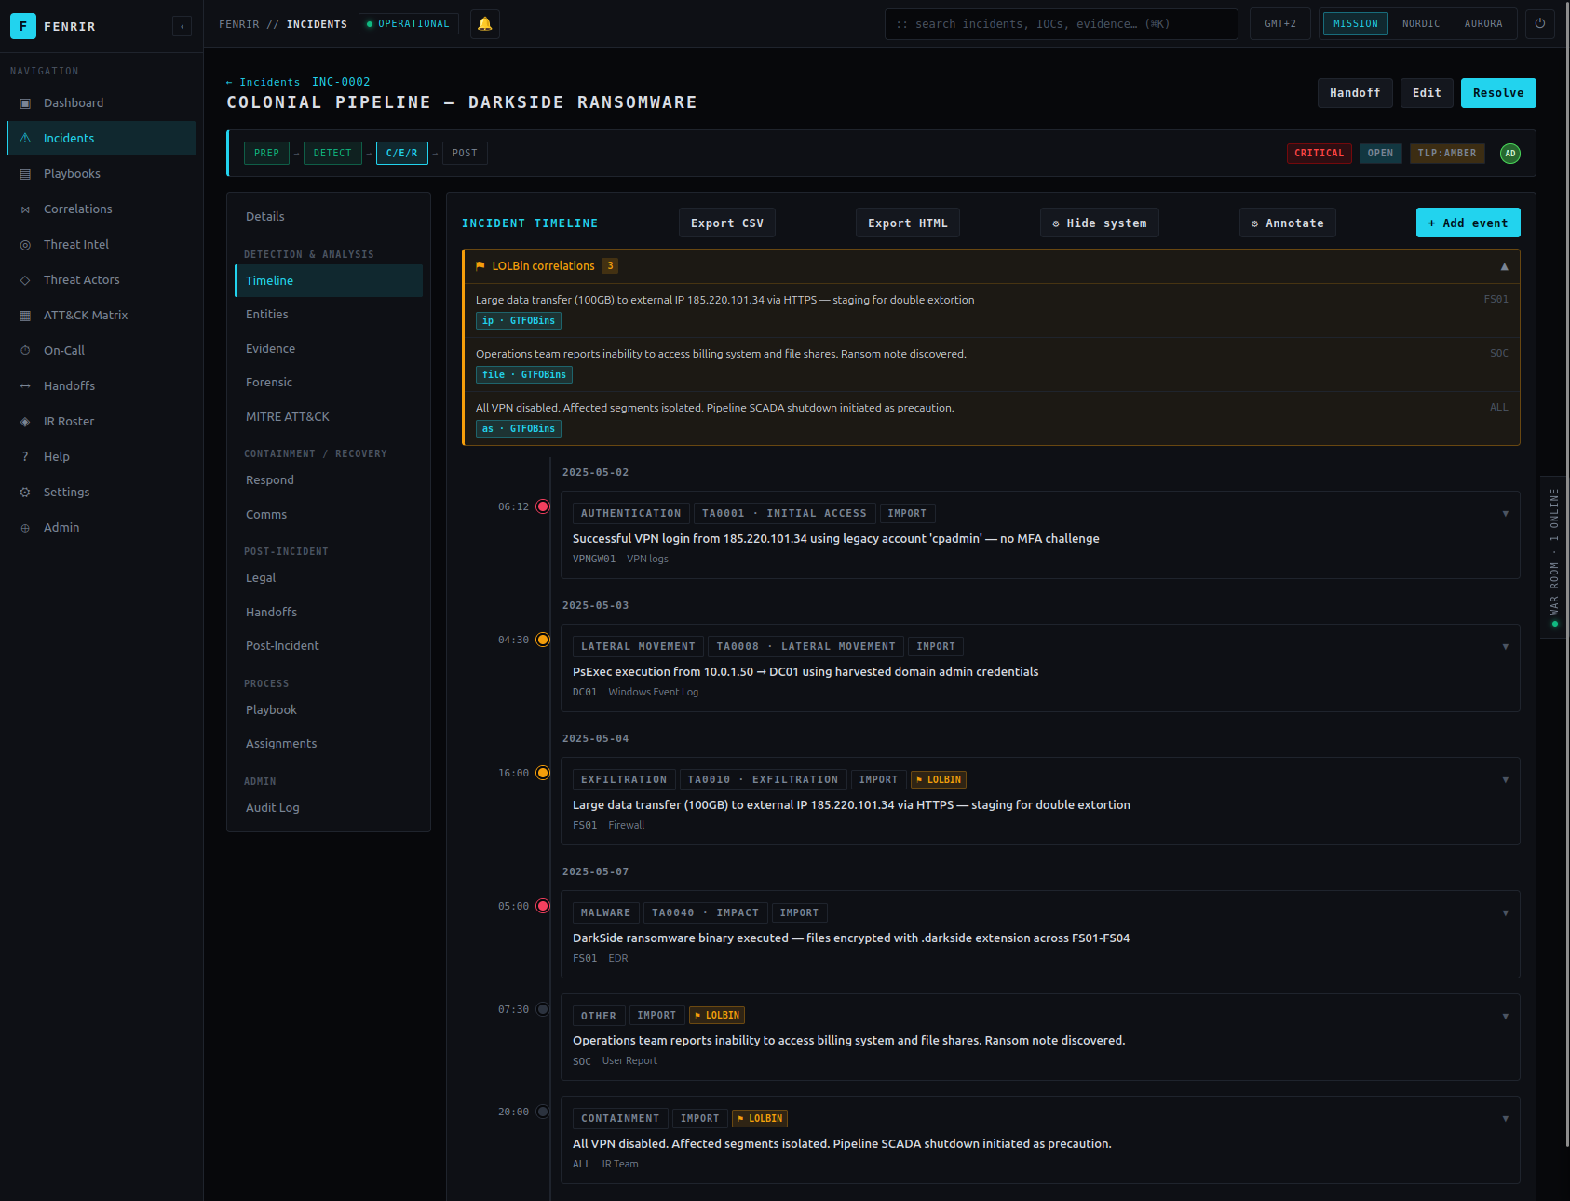
Task: Select the DETECT phase step
Action: point(332,153)
